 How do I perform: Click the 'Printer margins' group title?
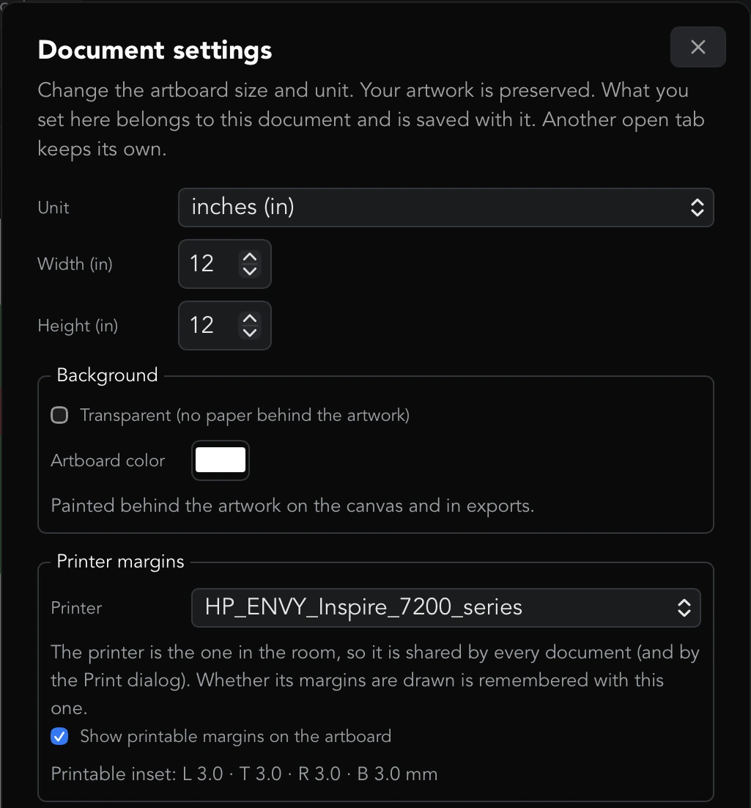pos(121,561)
